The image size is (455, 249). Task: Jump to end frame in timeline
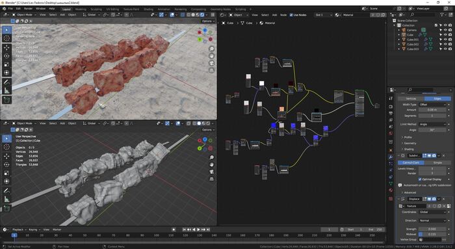(208, 229)
